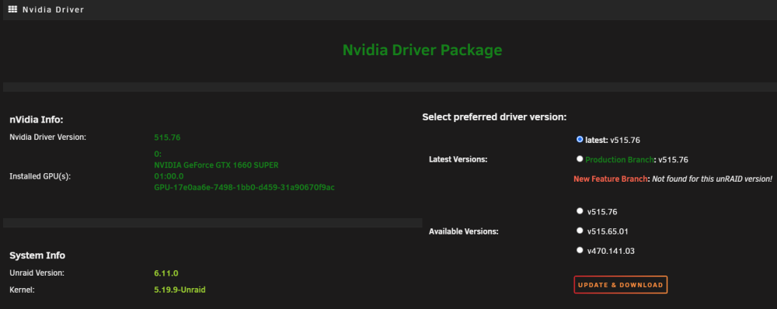
Task: Click the red New Feature Branch label
Action: [611, 179]
